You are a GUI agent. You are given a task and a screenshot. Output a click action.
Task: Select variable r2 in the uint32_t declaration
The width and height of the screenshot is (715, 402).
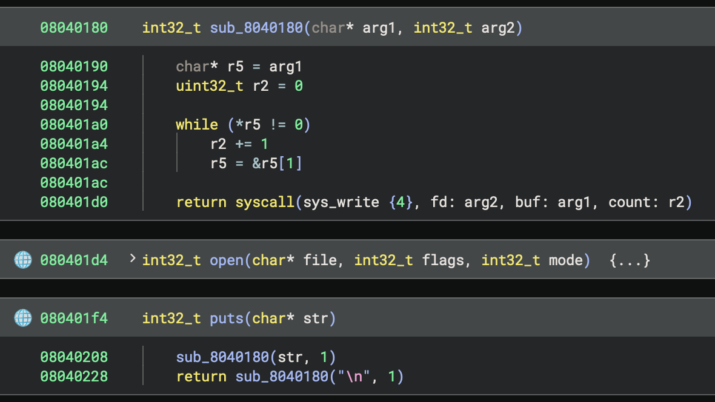coord(261,86)
